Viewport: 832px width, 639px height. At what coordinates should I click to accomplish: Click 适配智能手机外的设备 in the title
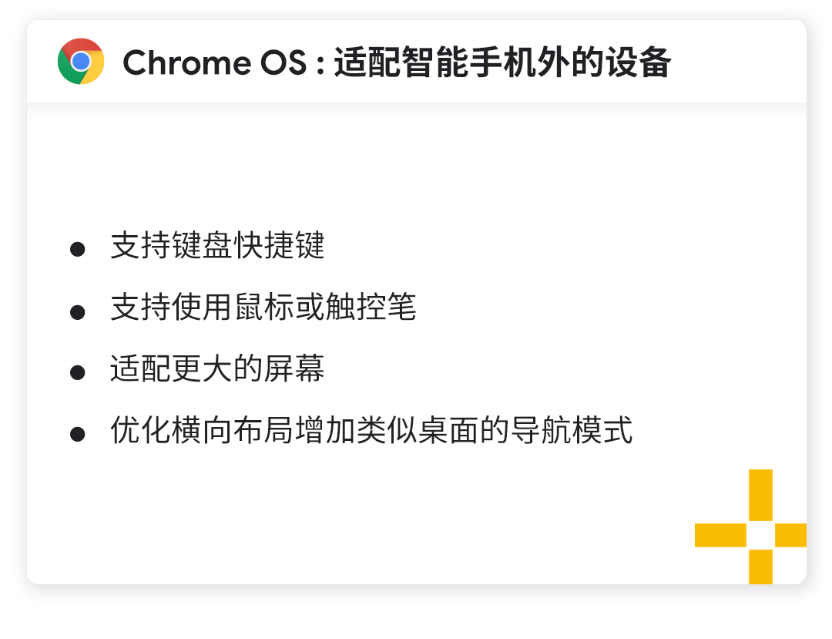(x=502, y=62)
